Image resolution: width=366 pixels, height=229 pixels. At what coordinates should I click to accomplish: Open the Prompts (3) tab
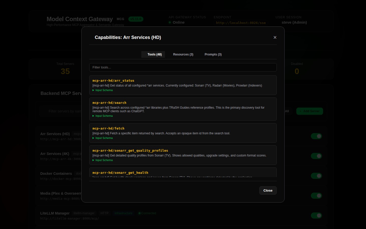click(213, 54)
